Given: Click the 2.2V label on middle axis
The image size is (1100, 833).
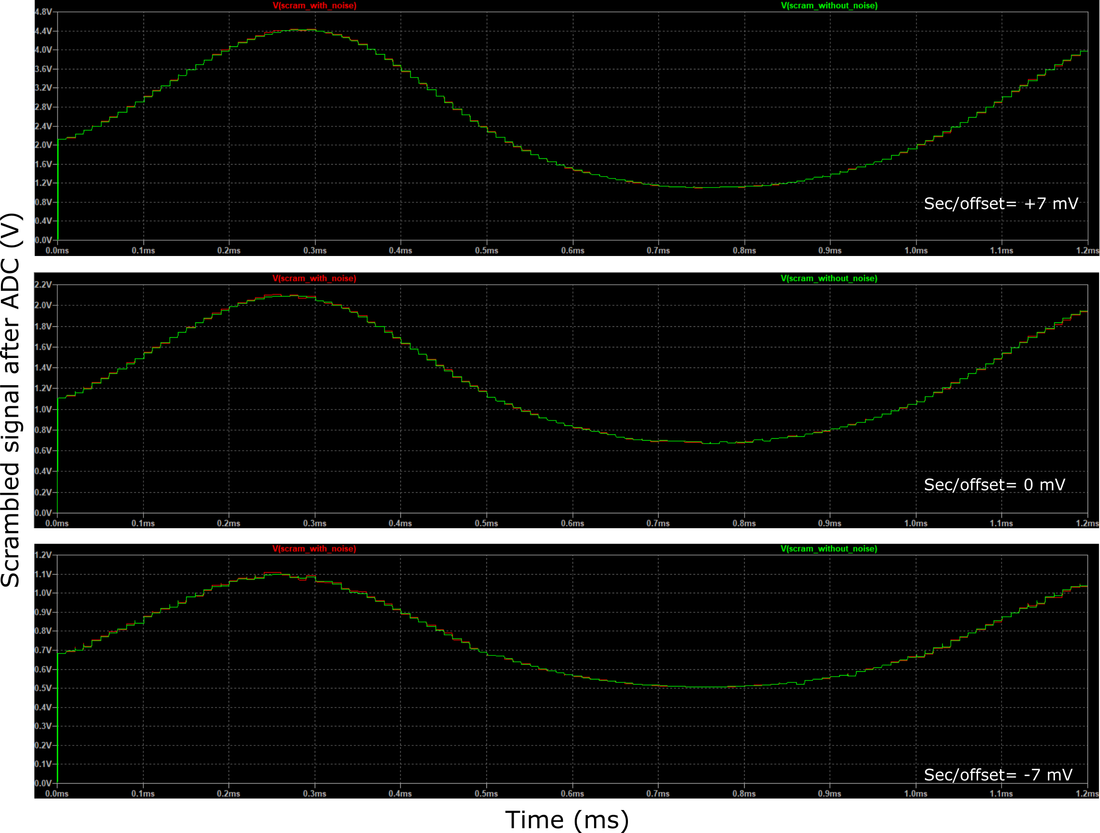Looking at the screenshot, I should point(43,285).
